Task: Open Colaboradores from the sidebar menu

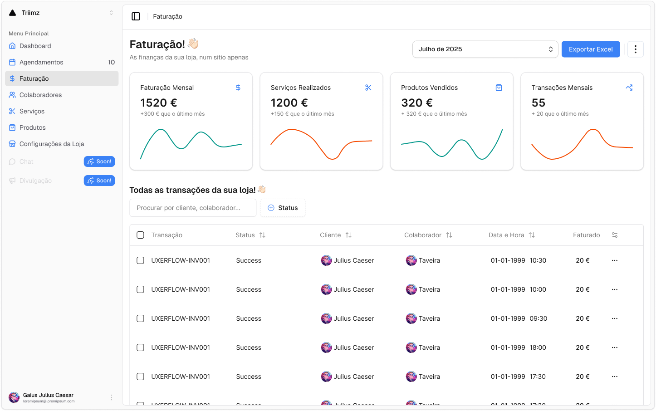Action: [40, 95]
